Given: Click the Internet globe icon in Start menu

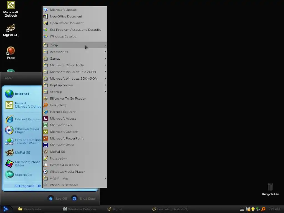Looking at the screenshot, I should coord(9,94).
